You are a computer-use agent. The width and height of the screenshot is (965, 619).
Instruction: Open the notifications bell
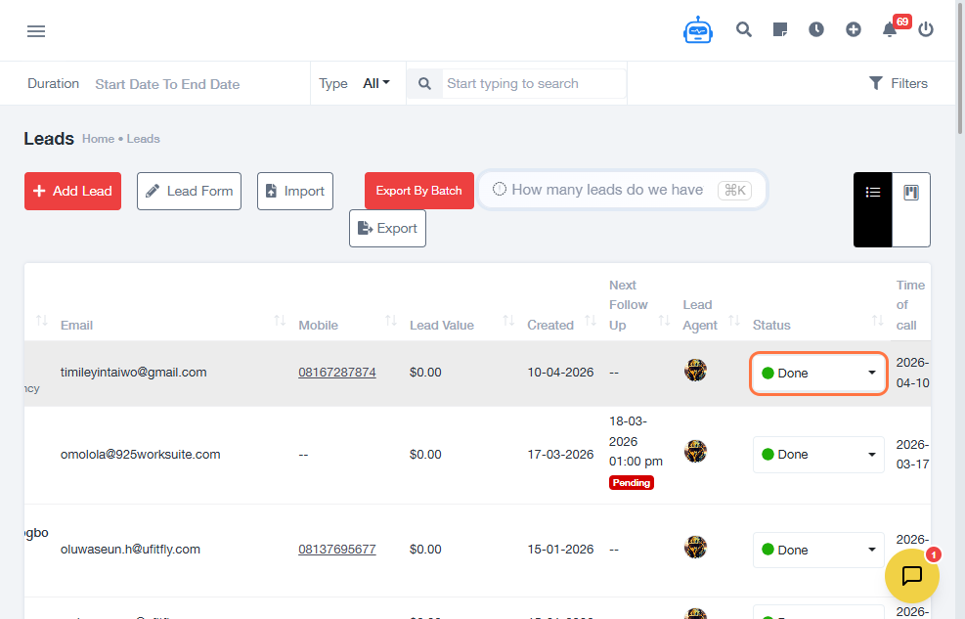click(890, 30)
